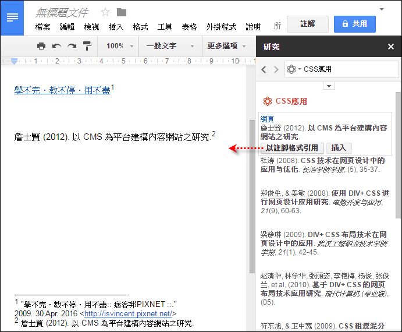Open the isvincent.pixnet.net footnote link
The image size is (402, 332).
click(x=128, y=313)
